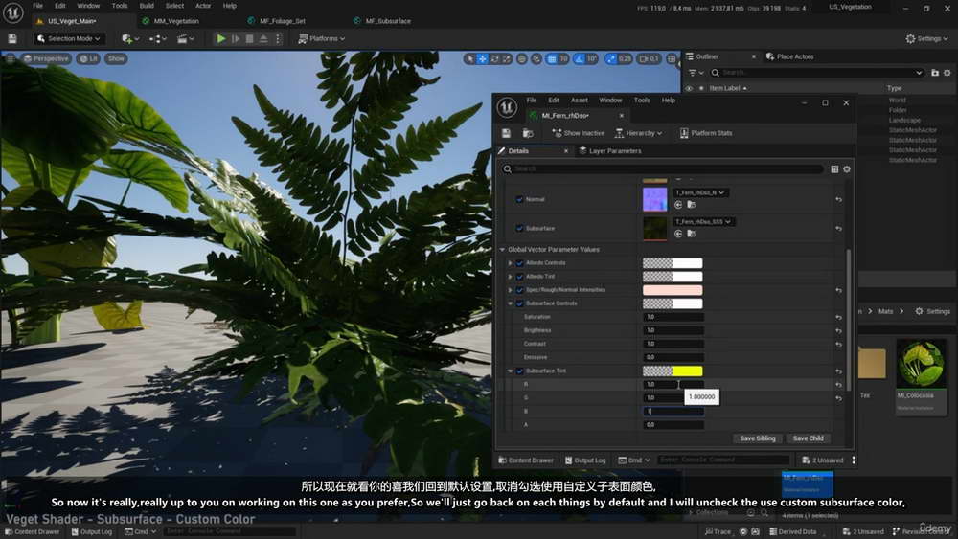Click the Platform Stats toolbar button
Image resolution: width=958 pixels, height=539 pixels.
coord(706,133)
